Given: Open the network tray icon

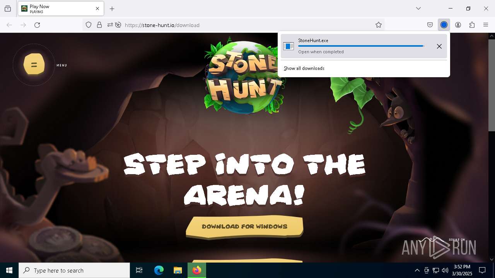Looking at the screenshot, I should tap(436, 270).
